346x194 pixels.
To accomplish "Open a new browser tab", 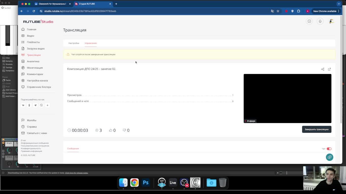I will [x=116, y=4].
